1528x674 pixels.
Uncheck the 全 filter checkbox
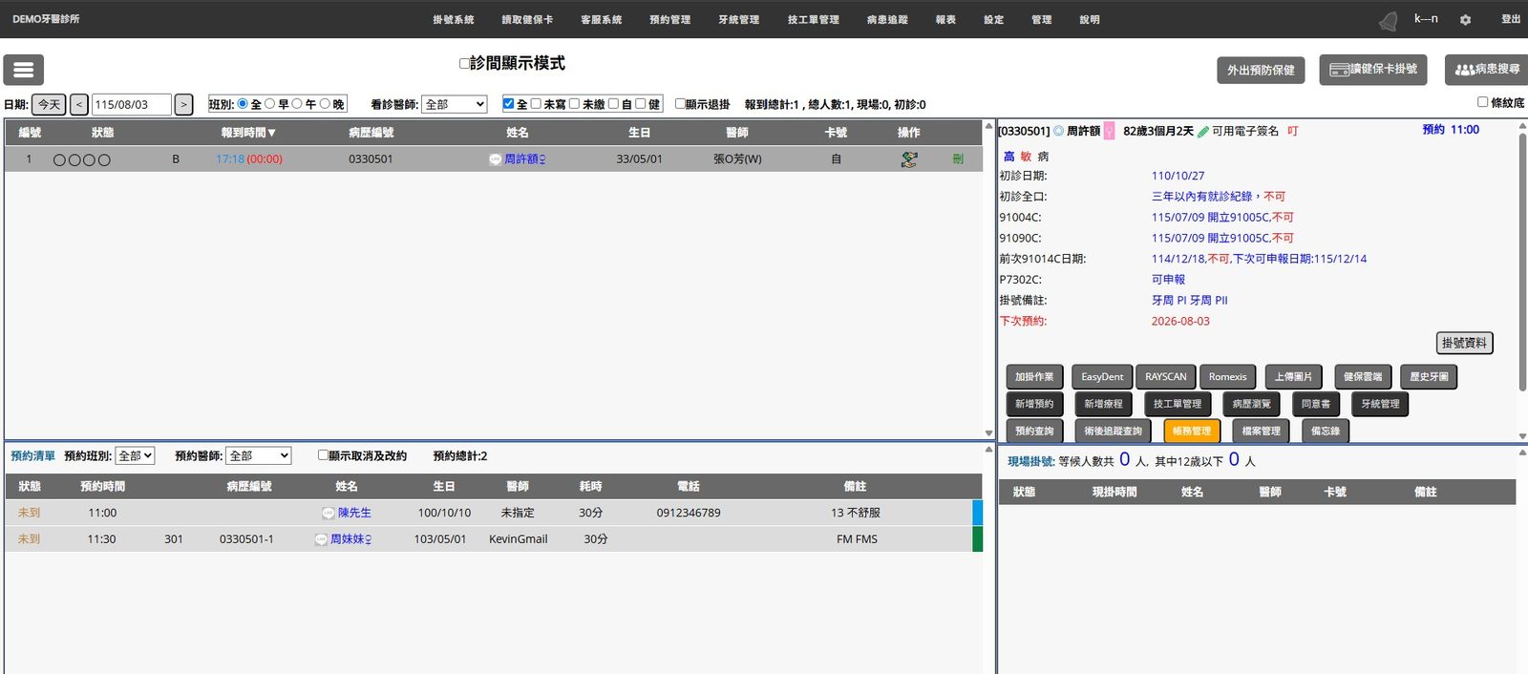tap(509, 103)
